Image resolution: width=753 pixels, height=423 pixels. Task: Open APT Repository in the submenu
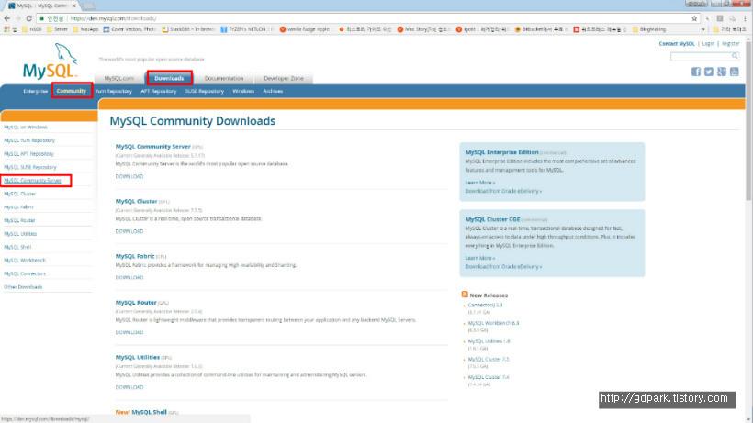click(159, 91)
